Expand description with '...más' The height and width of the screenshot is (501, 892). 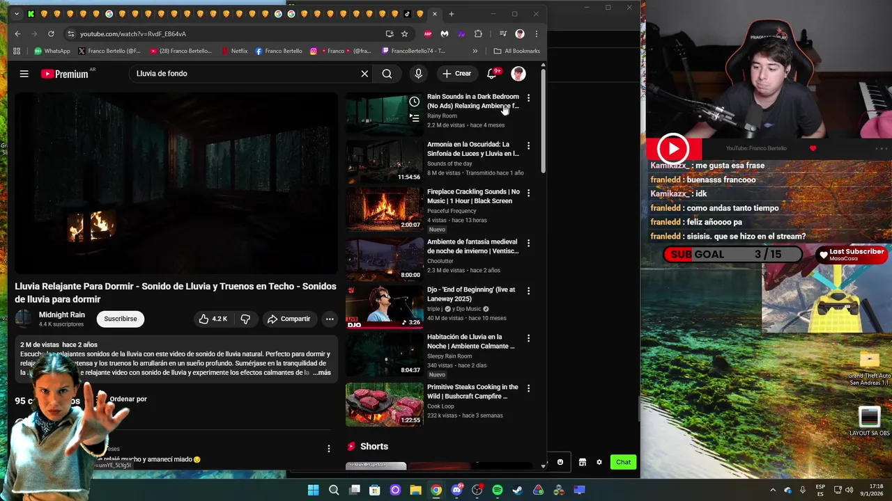point(322,373)
